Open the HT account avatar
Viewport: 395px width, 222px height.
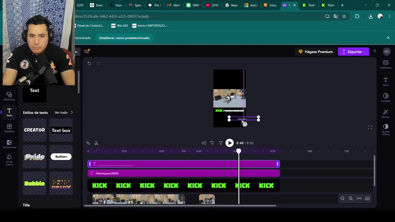pyautogui.click(x=387, y=52)
